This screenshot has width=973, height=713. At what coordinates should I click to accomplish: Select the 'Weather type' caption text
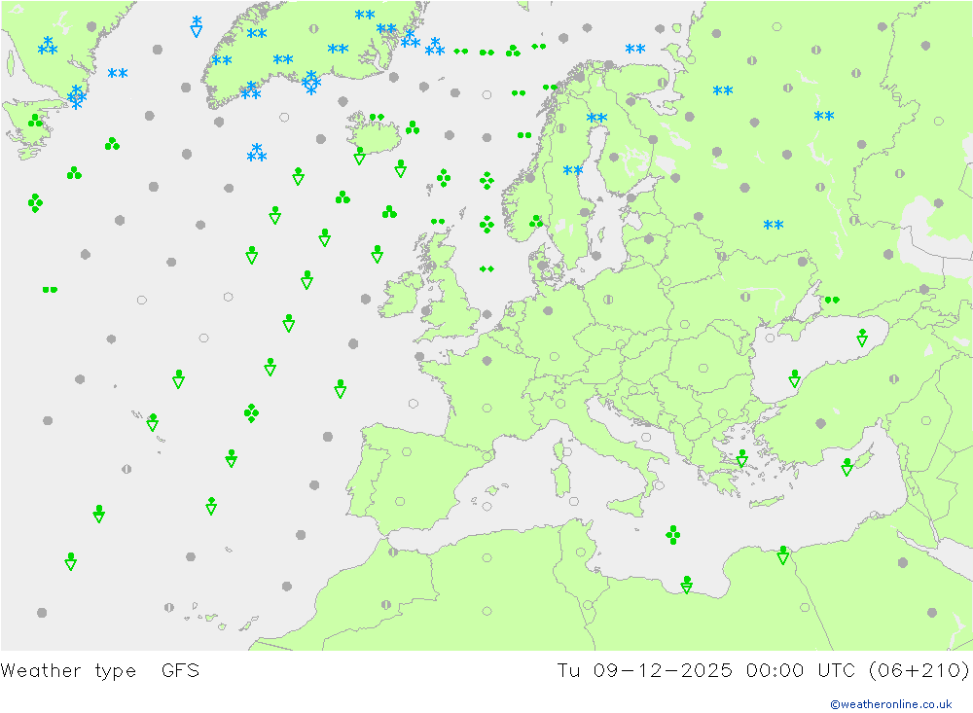point(68,670)
